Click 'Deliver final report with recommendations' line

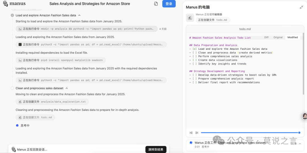(225, 82)
